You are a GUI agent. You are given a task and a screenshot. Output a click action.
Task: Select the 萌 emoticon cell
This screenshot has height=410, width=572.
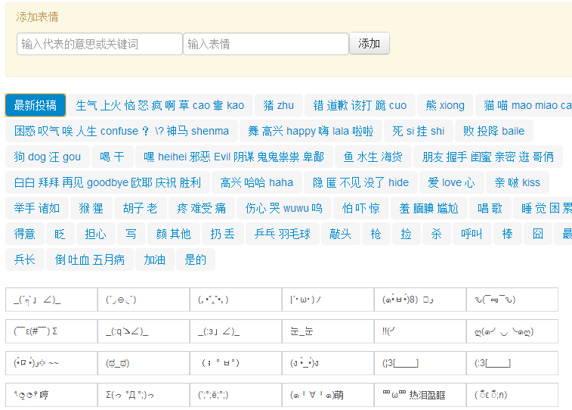pos(328,395)
